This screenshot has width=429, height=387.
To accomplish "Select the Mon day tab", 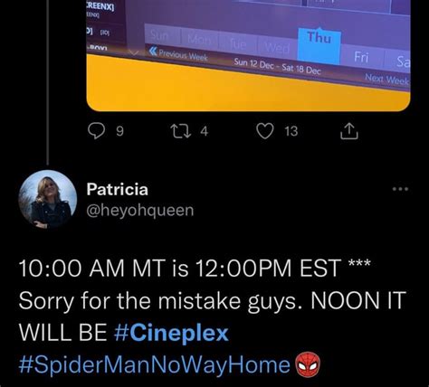I will [x=199, y=38].
